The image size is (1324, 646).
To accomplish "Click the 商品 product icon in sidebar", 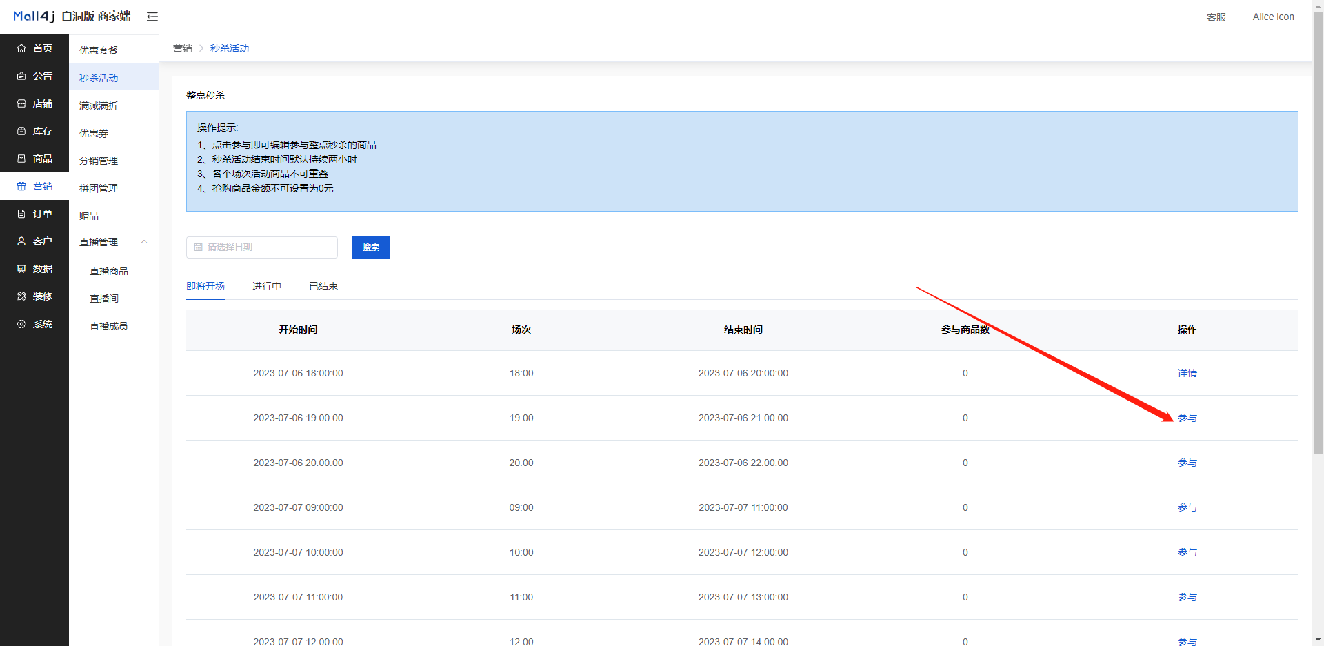I will tap(21, 159).
